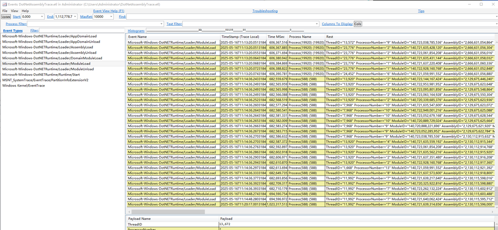Open the File menu
498x230 pixels.
click(5, 11)
